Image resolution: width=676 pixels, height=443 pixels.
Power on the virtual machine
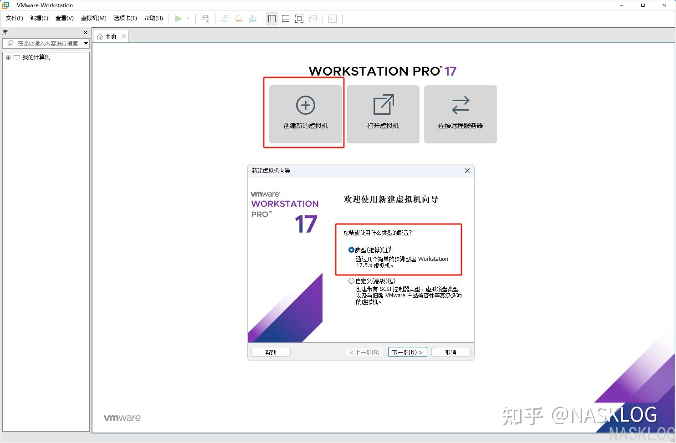178,19
